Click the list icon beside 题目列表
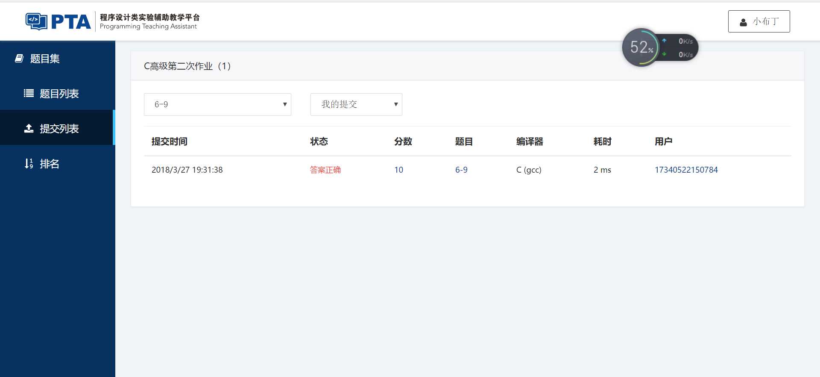This screenshot has height=377, width=820. (x=29, y=93)
